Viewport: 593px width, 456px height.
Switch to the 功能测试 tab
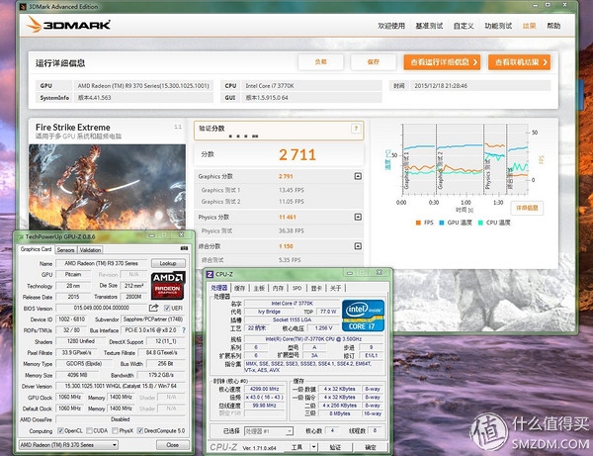498,26
